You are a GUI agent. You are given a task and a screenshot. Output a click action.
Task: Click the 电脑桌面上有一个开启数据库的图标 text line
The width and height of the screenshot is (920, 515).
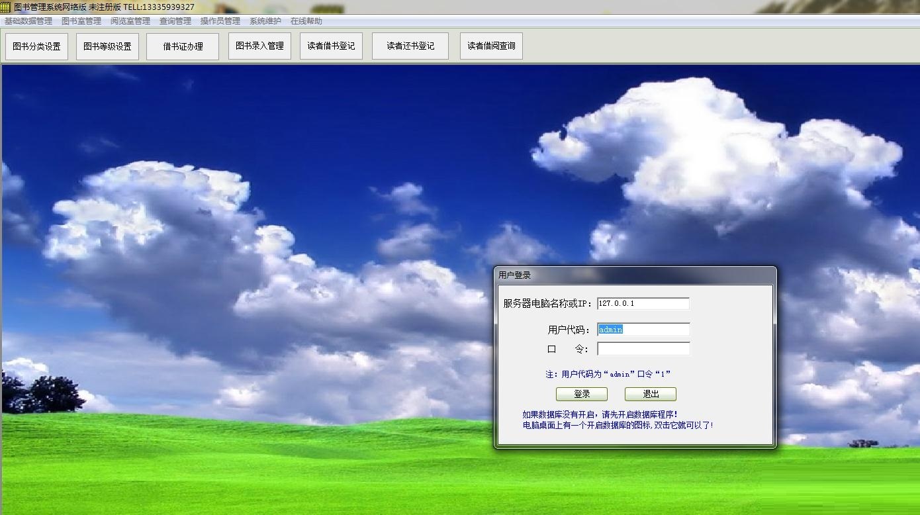(x=618, y=425)
